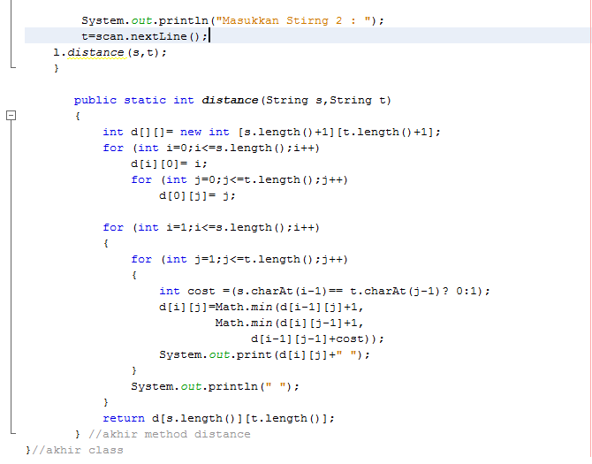This screenshot has height=464, width=592.
Task: Click the 'Masukkan Stirng 2 : ' string literal
Action: pos(293,20)
